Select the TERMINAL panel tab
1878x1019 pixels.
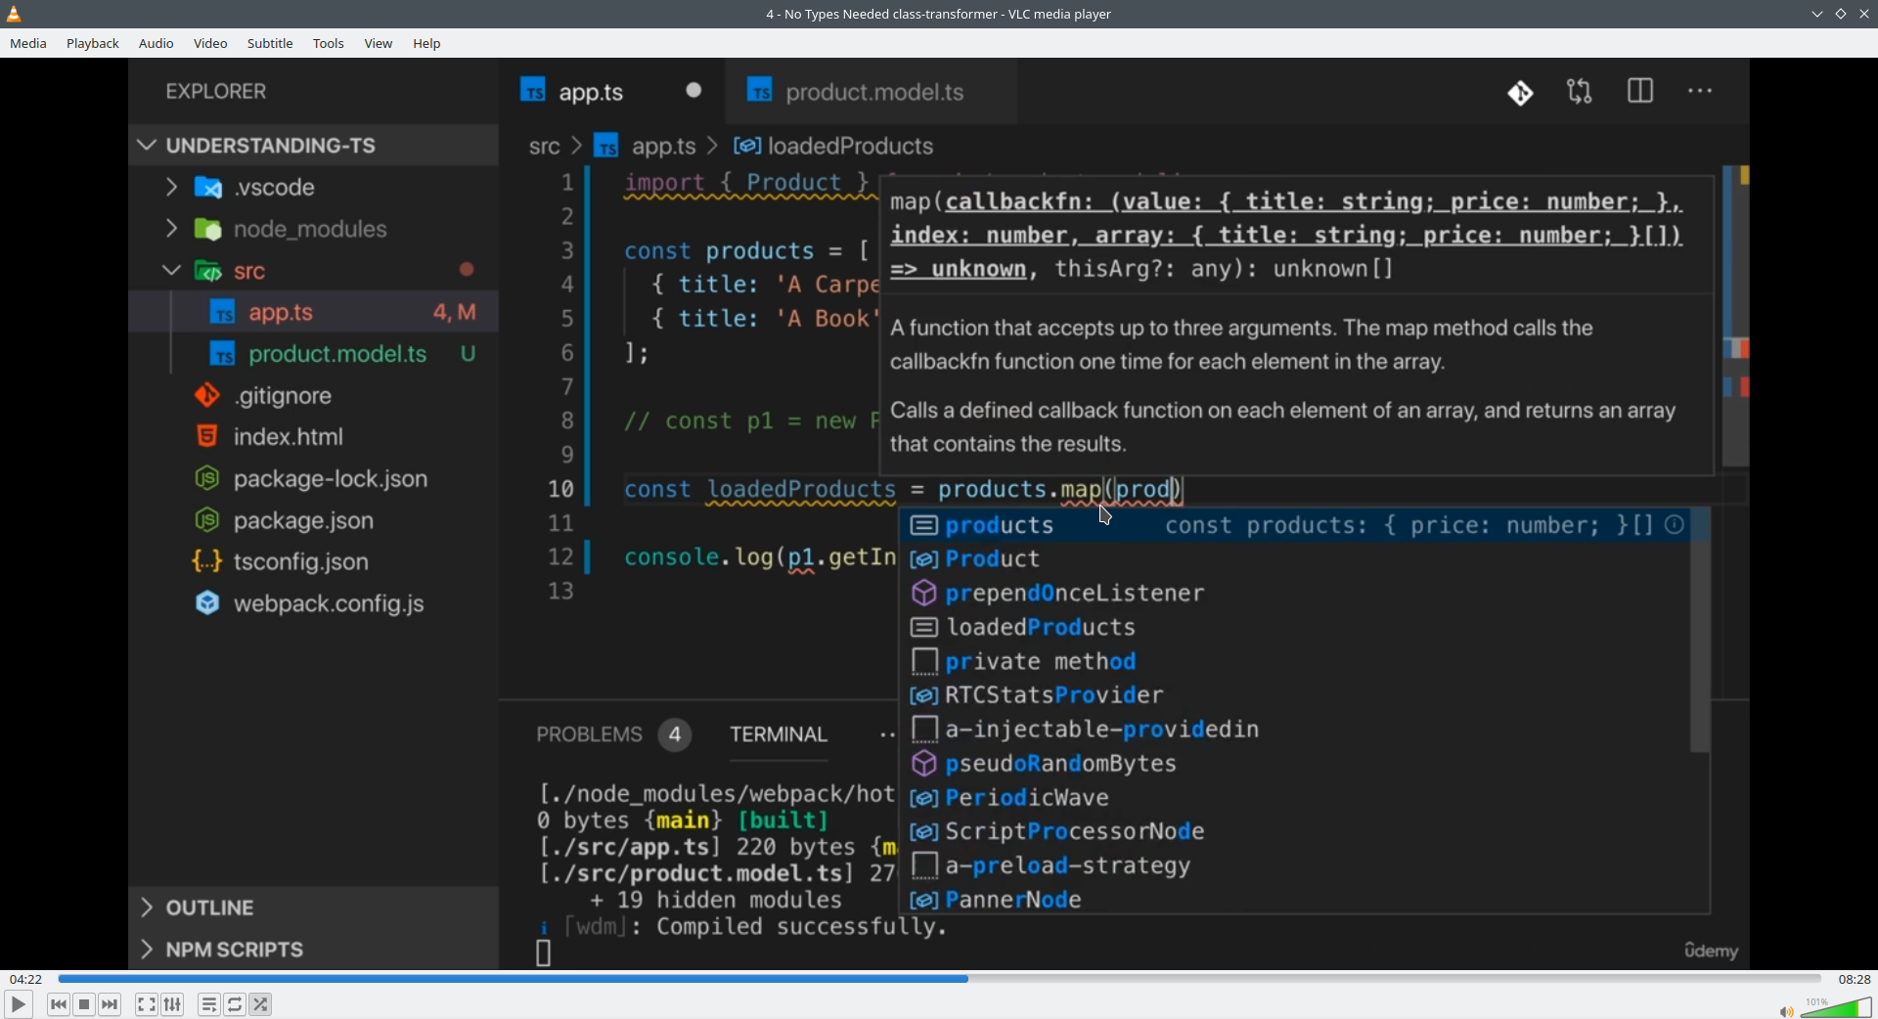click(x=779, y=735)
